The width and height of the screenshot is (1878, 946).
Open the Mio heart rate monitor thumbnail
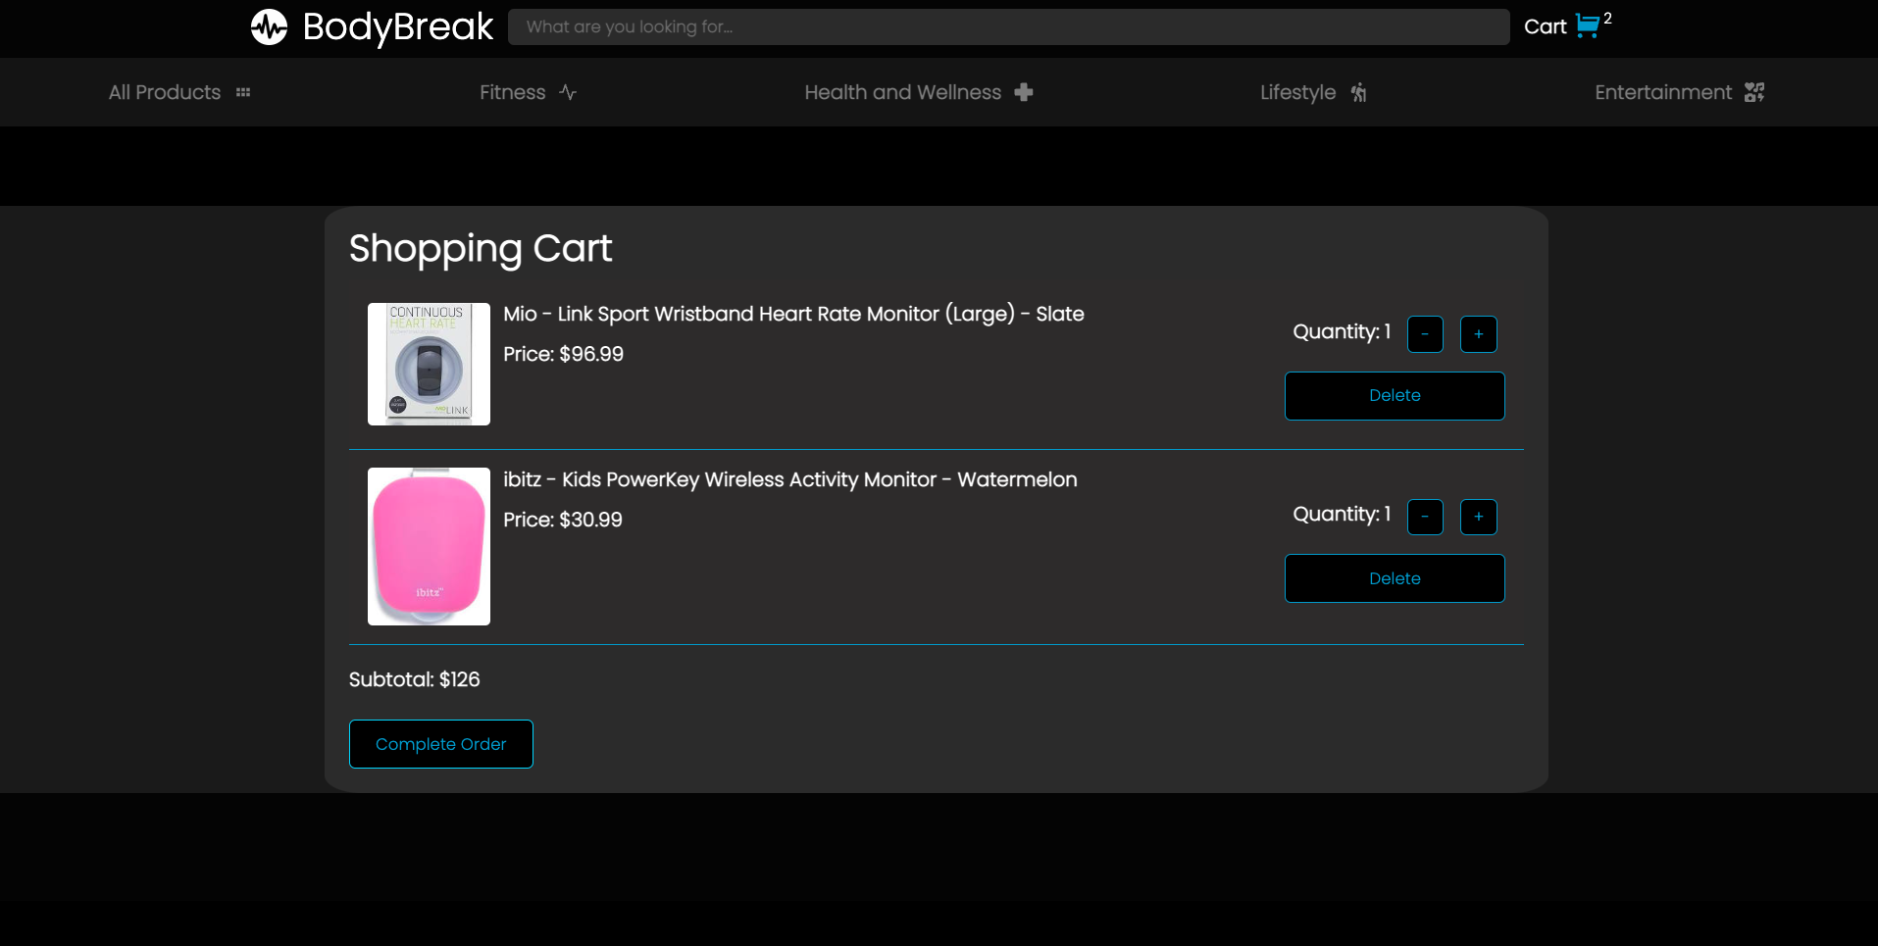coord(428,364)
